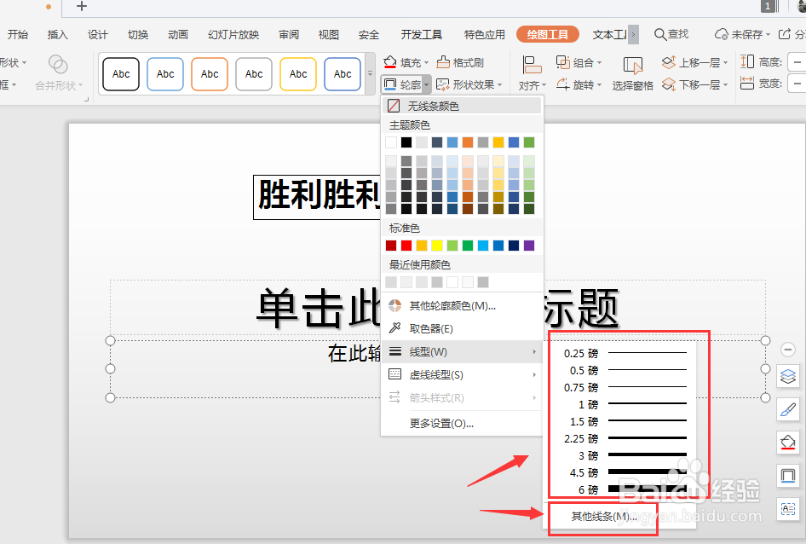The height and width of the screenshot is (544, 806).
Task: Click the Outline (轮廓) icon
Action: (390, 84)
